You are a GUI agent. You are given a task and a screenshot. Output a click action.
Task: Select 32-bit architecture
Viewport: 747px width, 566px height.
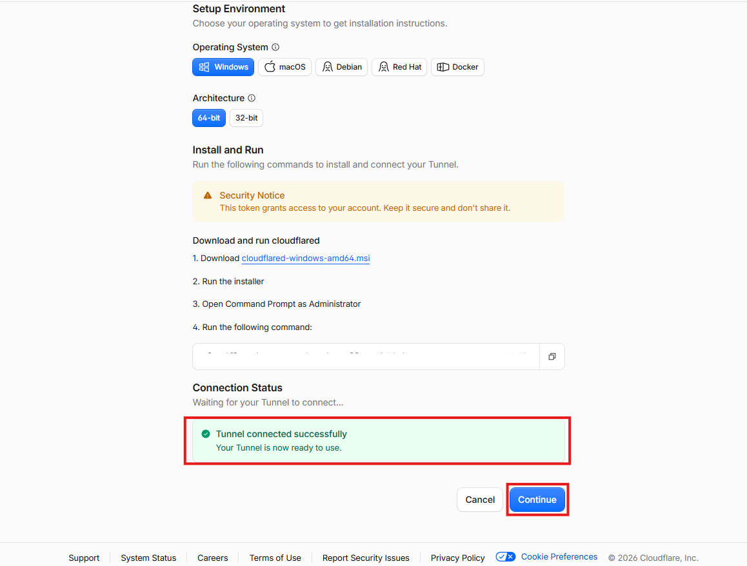pos(246,118)
